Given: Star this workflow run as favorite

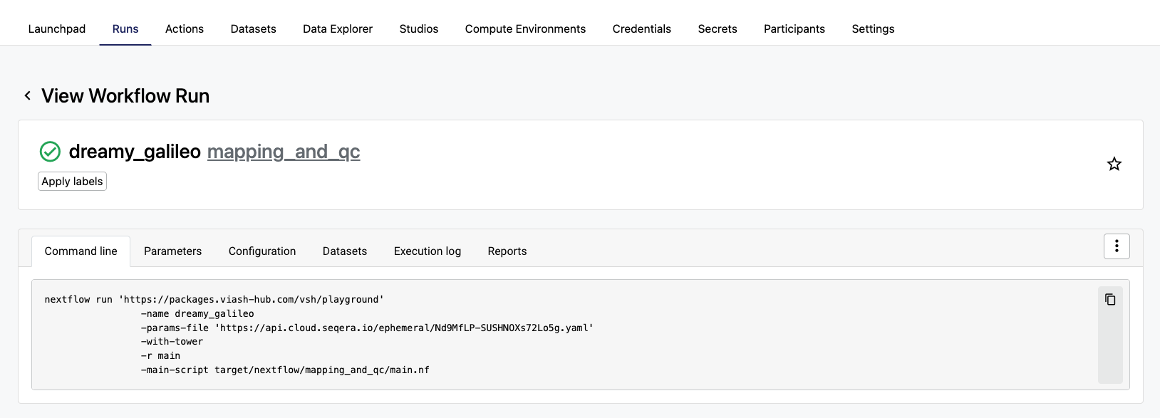Looking at the screenshot, I should tap(1114, 164).
